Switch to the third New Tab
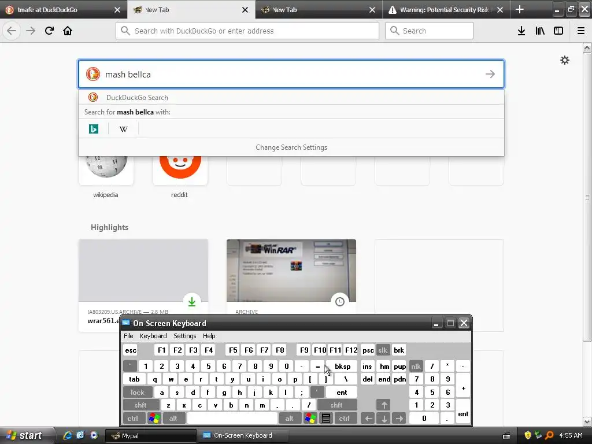 (319, 9)
